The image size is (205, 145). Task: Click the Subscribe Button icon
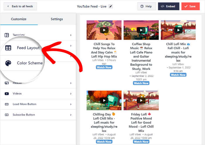coord(7,115)
